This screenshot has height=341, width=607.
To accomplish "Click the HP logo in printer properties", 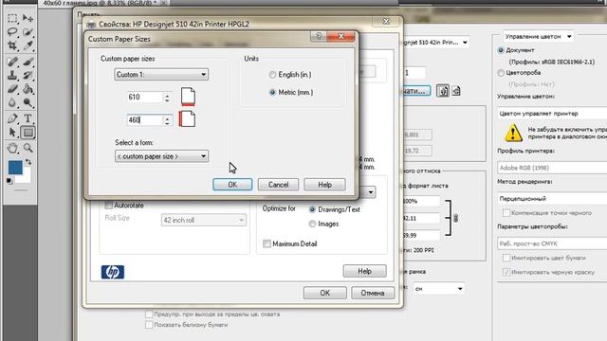I will (113, 272).
